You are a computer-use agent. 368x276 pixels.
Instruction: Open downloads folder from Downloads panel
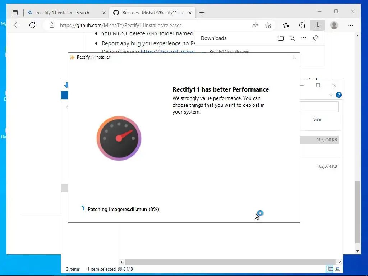pos(280,38)
